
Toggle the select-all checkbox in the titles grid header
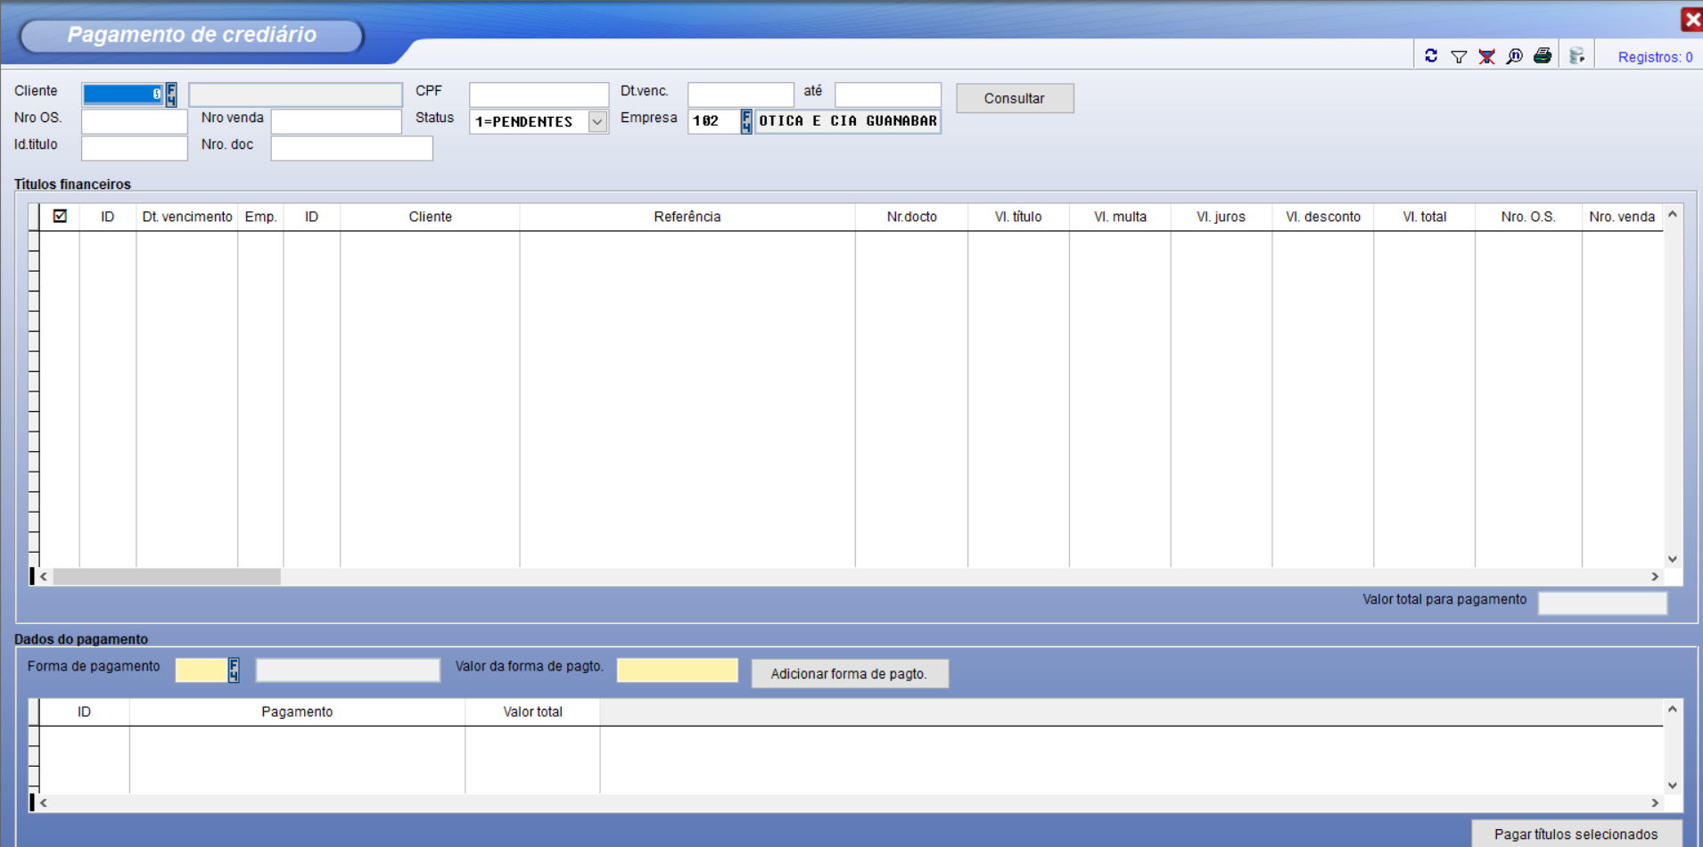(x=60, y=216)
